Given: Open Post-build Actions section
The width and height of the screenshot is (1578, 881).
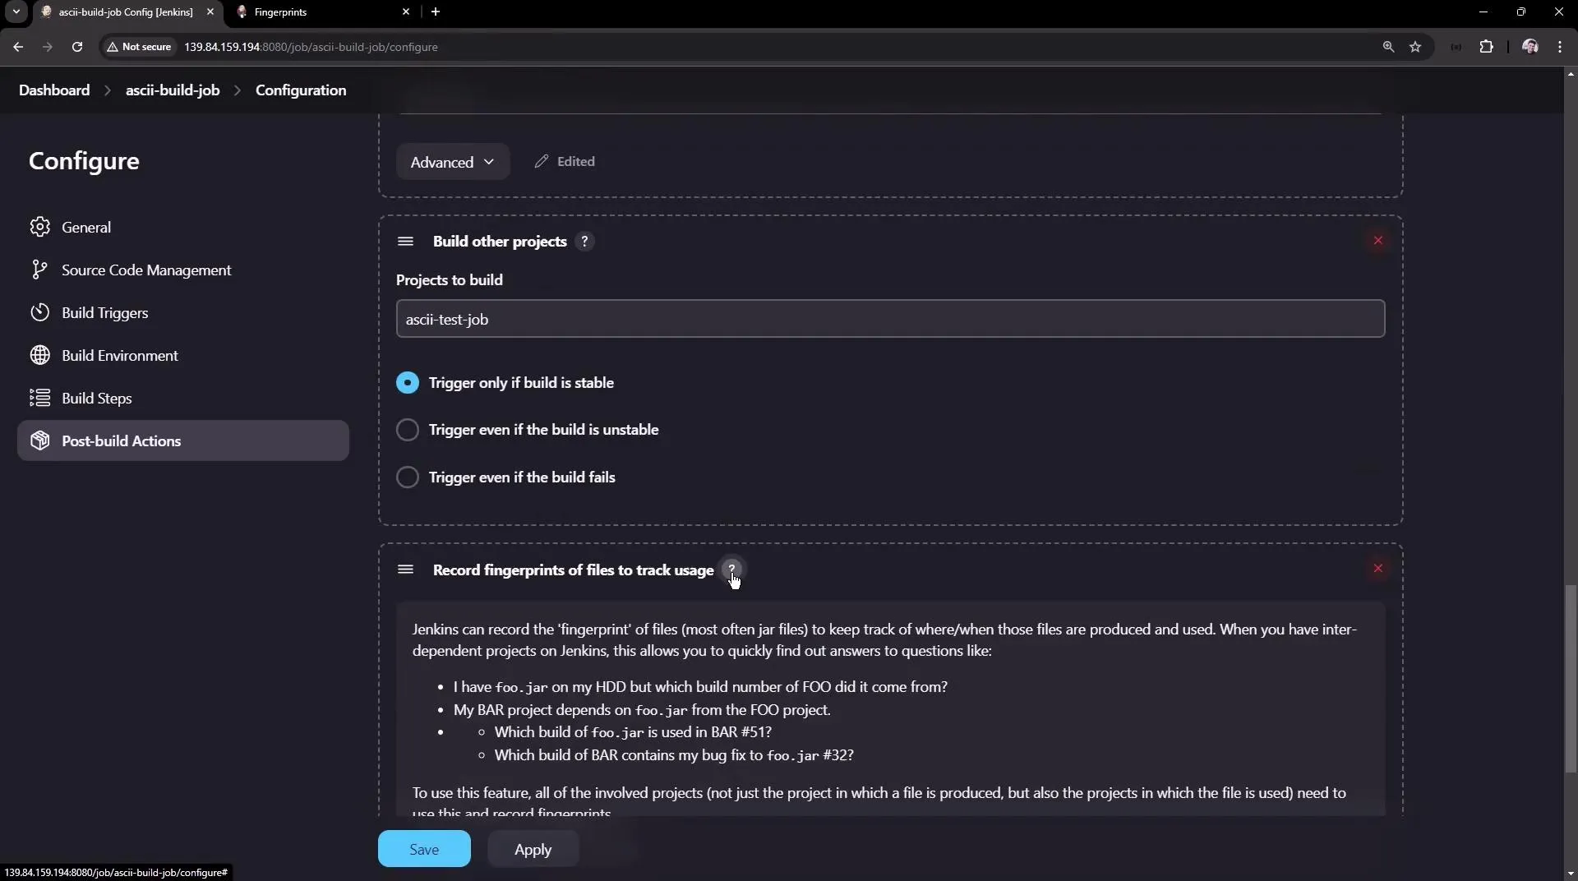Looking at the screenshot, I should [122, 441].
